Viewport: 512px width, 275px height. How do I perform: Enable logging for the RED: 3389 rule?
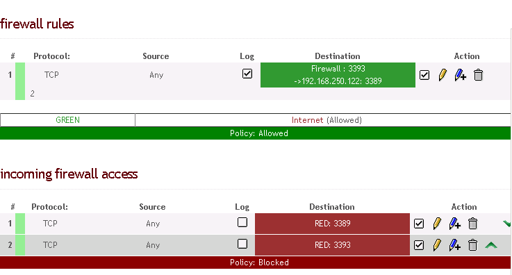click(242, 222)
